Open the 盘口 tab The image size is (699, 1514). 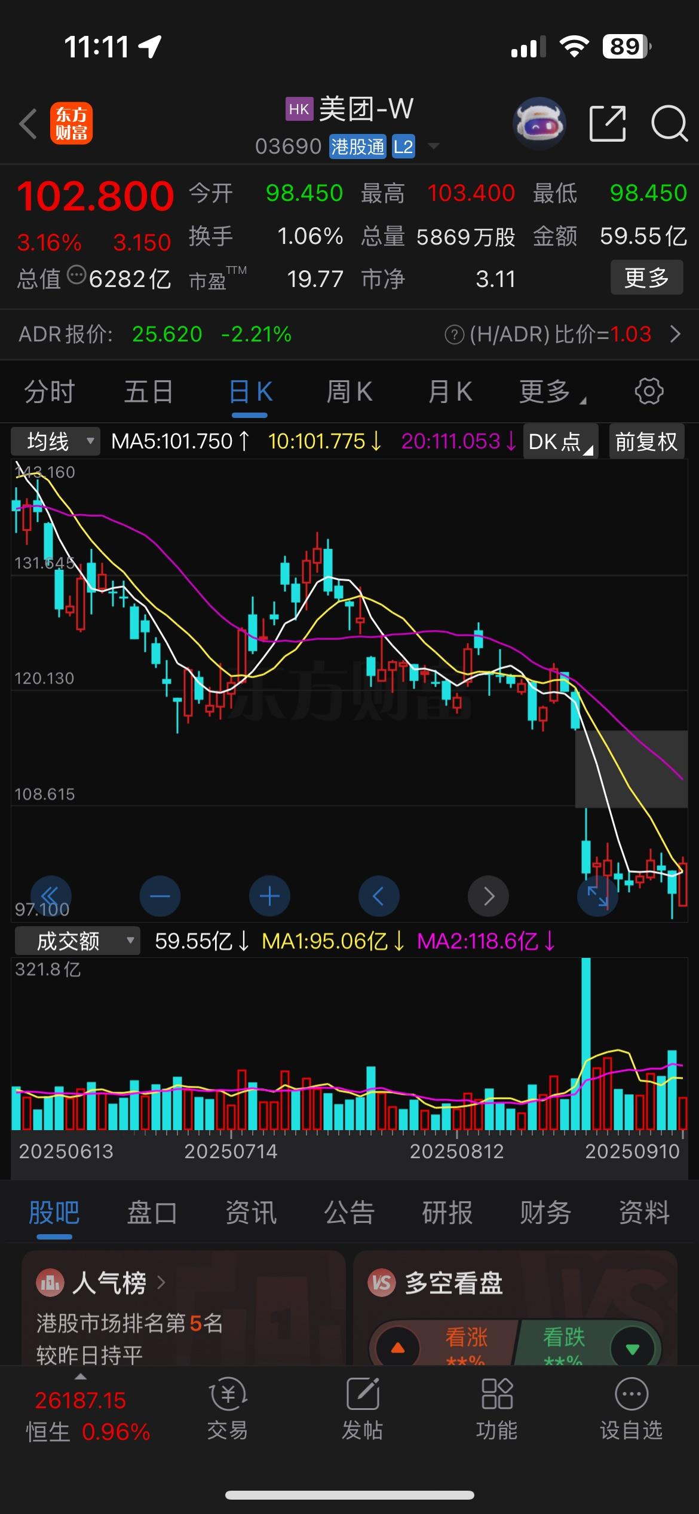(x=152, y=1213)
